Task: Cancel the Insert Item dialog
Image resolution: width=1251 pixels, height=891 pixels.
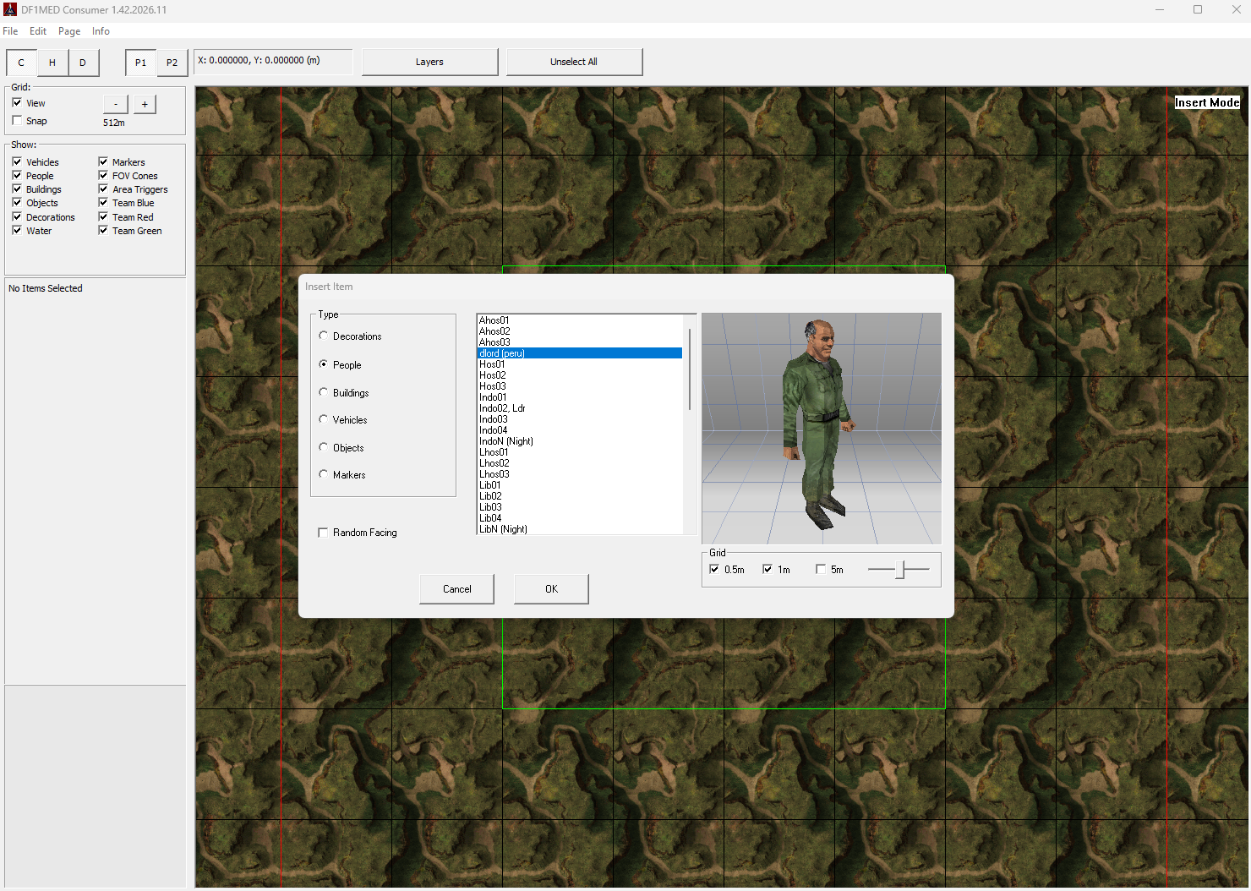Action: pos(456,589)
